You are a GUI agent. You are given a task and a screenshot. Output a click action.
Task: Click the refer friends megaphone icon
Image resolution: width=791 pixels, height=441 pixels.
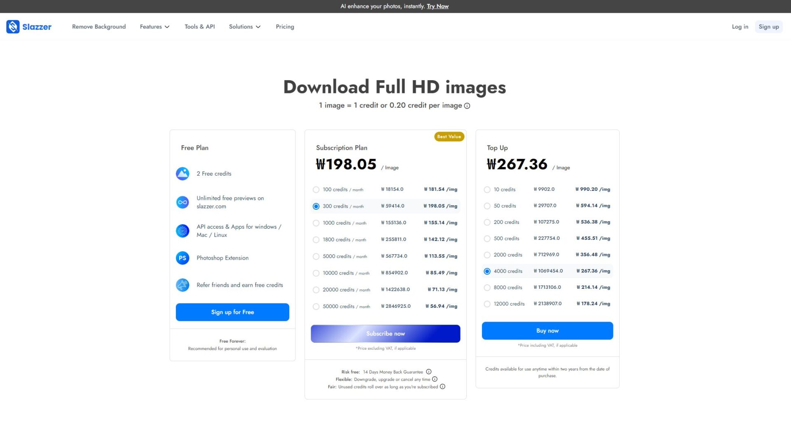click(183, 285)
